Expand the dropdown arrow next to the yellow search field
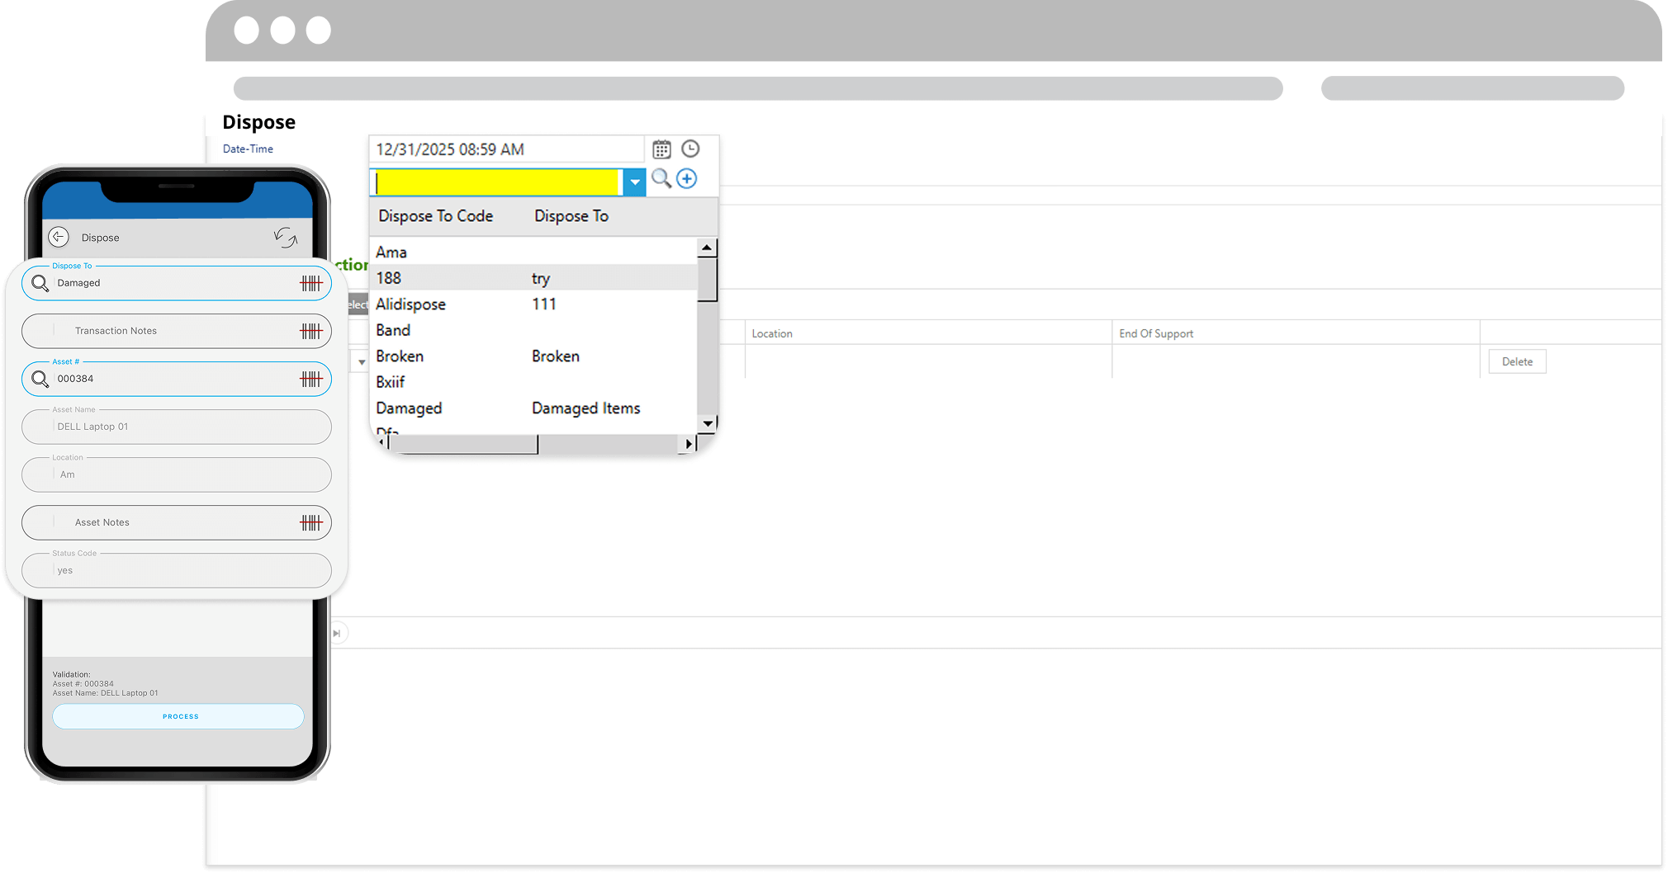Image resolution: width=1668 pixels, height=873 pixels. point(634,182)
